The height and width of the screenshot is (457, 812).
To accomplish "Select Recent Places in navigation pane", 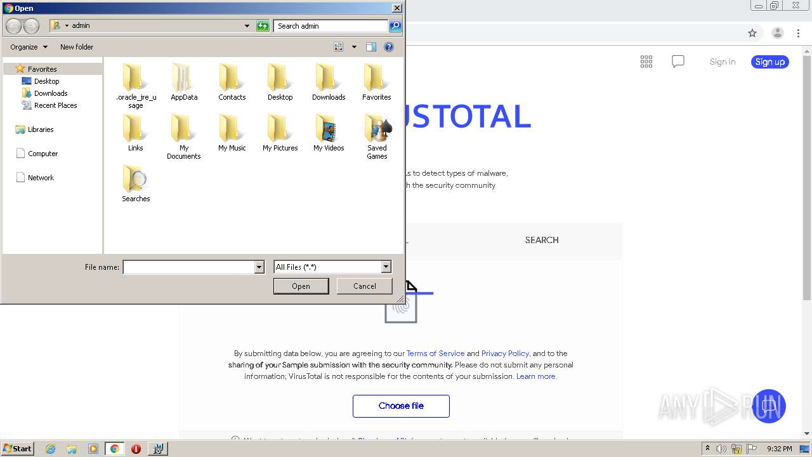I will (x=56, y=105).
